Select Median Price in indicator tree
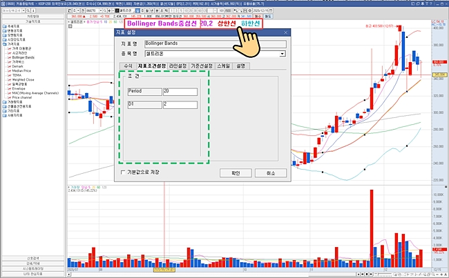 [x=21, y=71]
